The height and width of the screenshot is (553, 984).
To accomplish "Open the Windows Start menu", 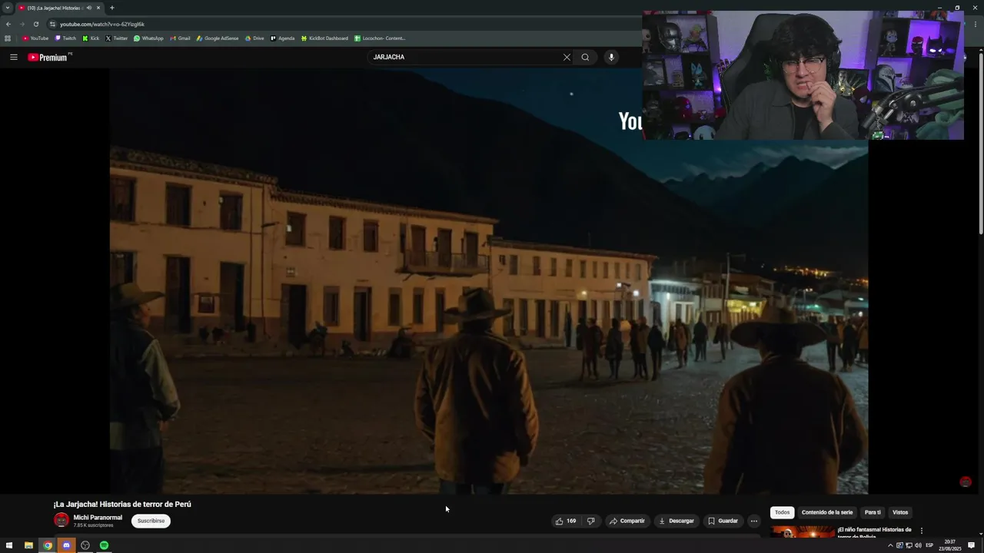I will [9, 545].
